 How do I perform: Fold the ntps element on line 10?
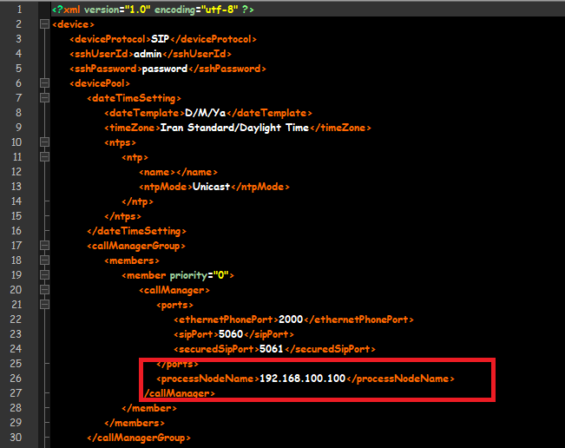(x=43, y=142)
